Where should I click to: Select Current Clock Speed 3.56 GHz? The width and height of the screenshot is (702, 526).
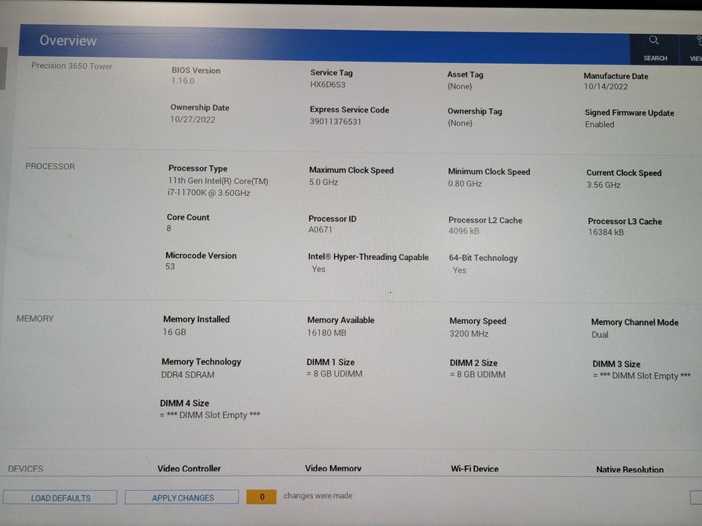pyautogui.click(x=603, y=185)
